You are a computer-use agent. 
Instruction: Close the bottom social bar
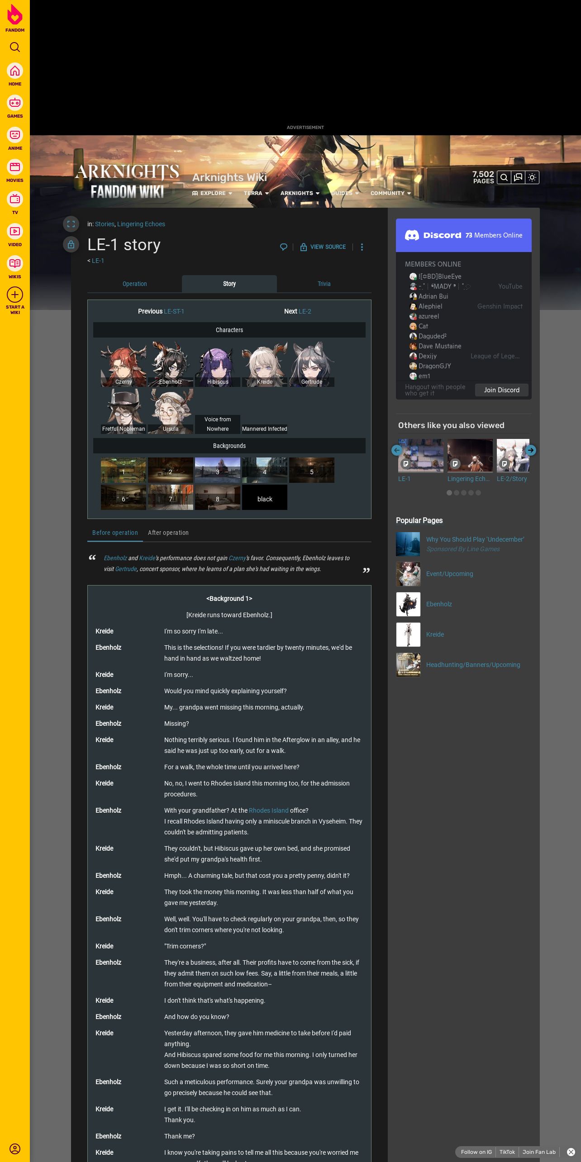tap(571, 1152)
